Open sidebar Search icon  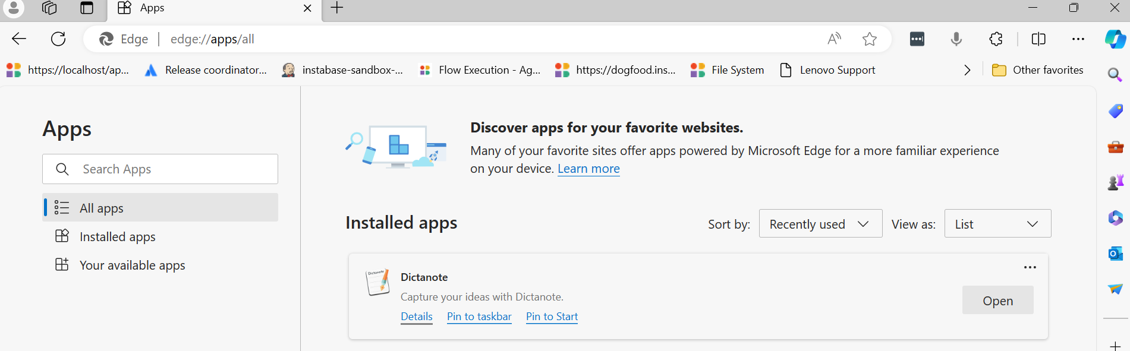1115,75
